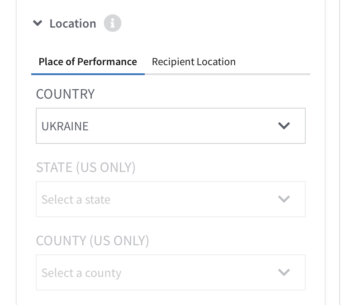Click the County dropdown arrow icon
This screenshot has width=341, height=305.
tap(284, 272)
